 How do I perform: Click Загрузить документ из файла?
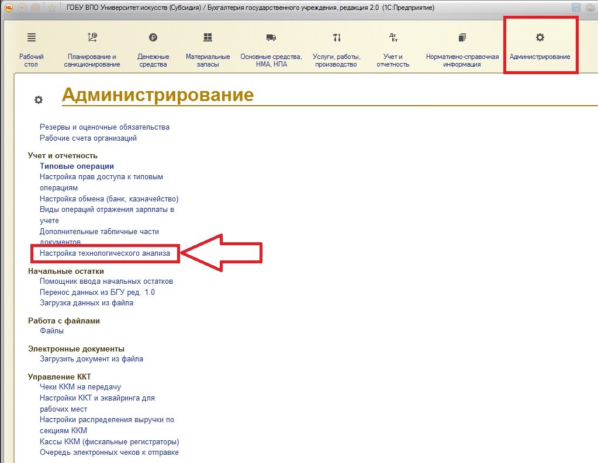(91, 359)
